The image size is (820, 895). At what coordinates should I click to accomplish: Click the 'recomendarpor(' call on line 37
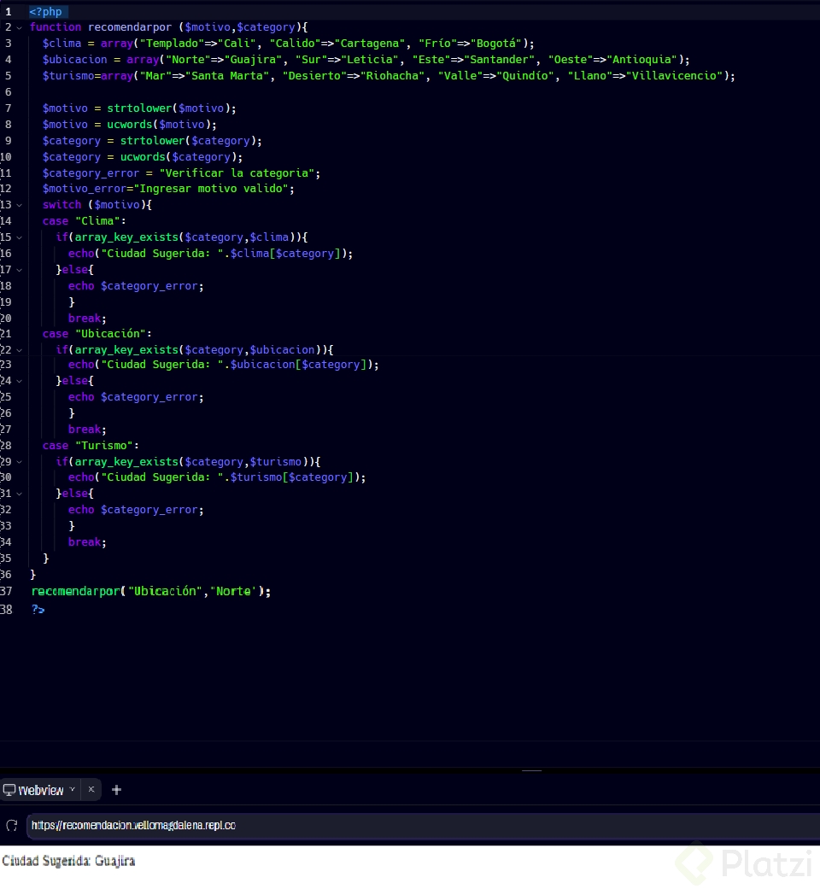tap(79, 591)
